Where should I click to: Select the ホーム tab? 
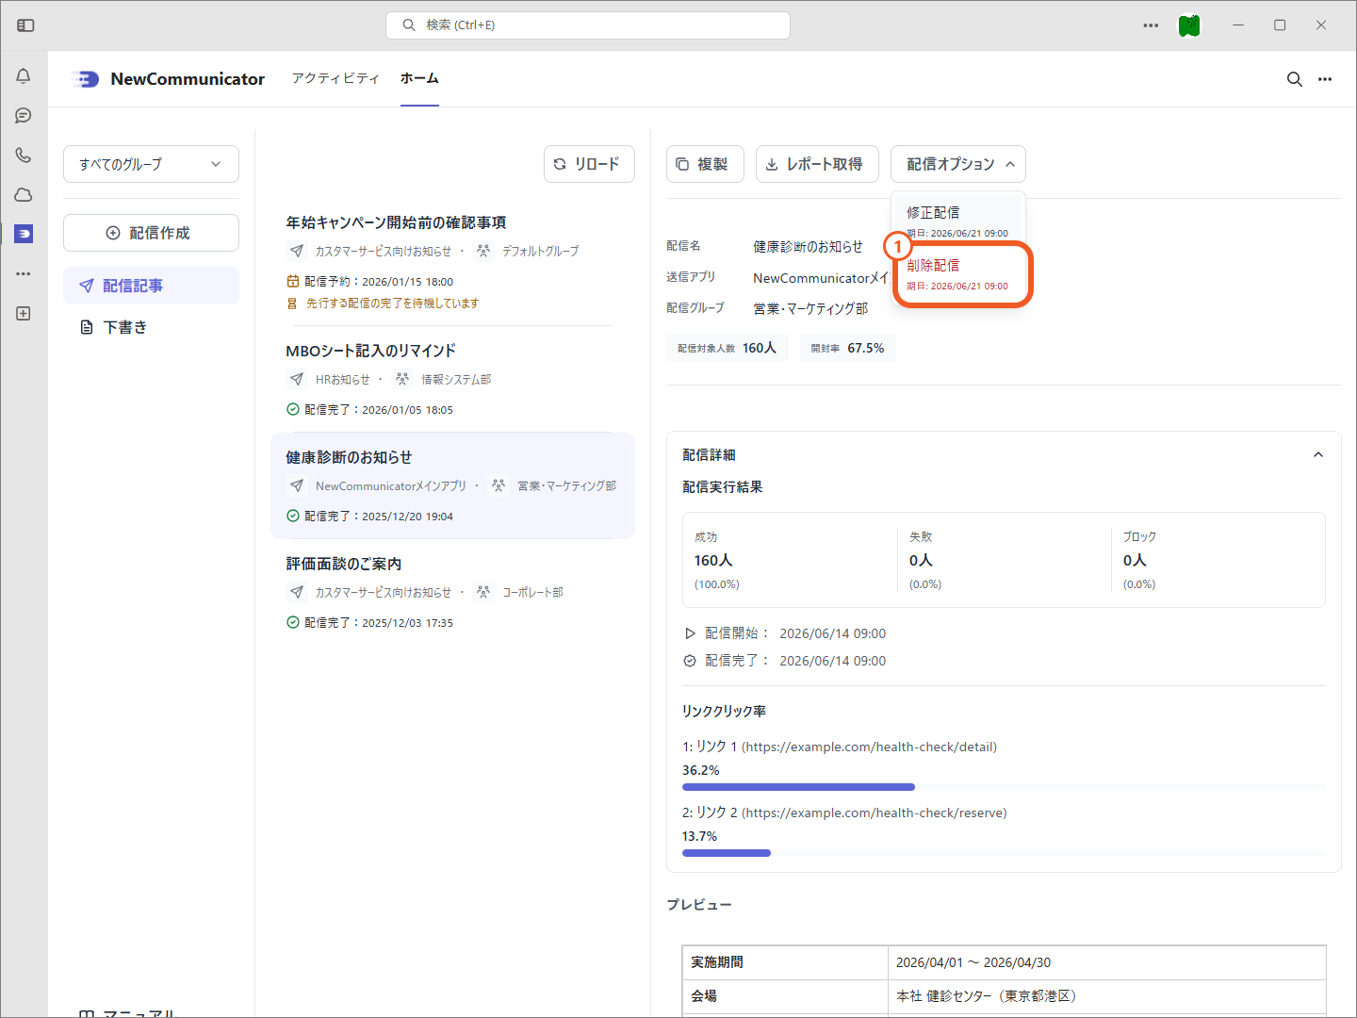419,78
